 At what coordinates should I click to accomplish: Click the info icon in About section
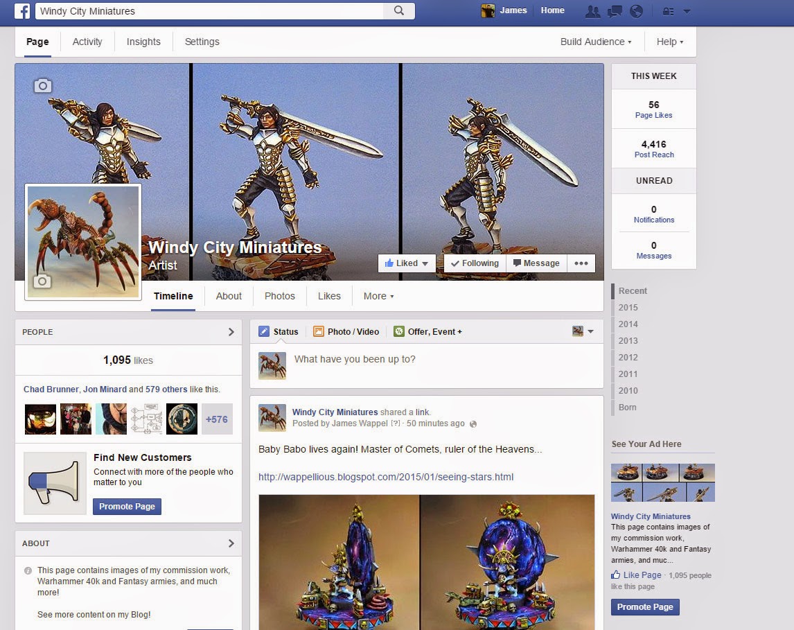(x=28, y=571)
